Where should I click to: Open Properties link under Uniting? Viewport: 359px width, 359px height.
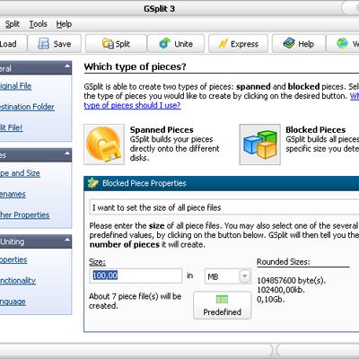tap(13, 259)
